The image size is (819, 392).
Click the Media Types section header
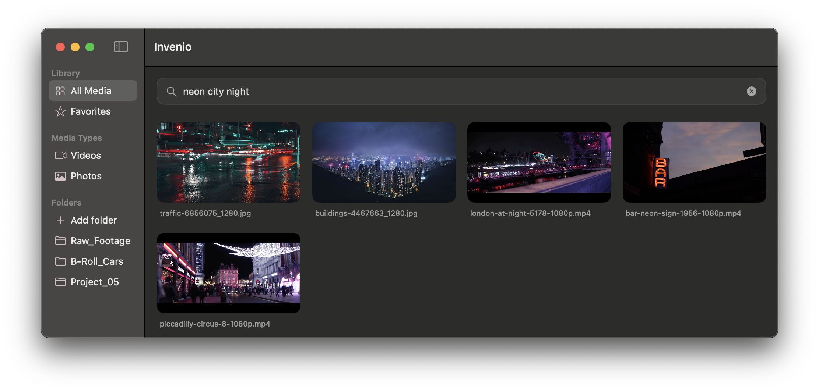click(77, 138)
